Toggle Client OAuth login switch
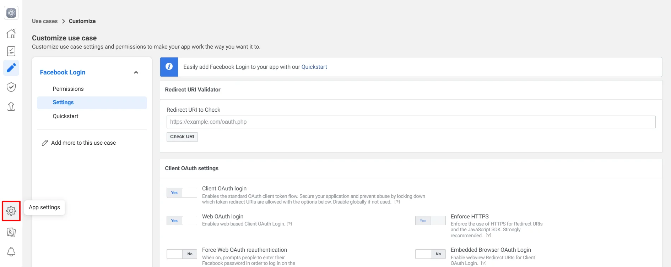Viewport: 671px width, 267px height. pos(182,193)
